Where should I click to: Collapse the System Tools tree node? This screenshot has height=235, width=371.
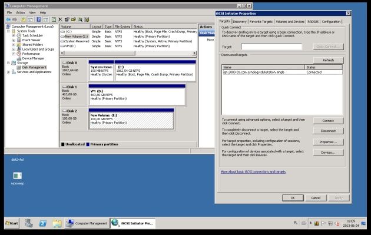click(8, 31)
